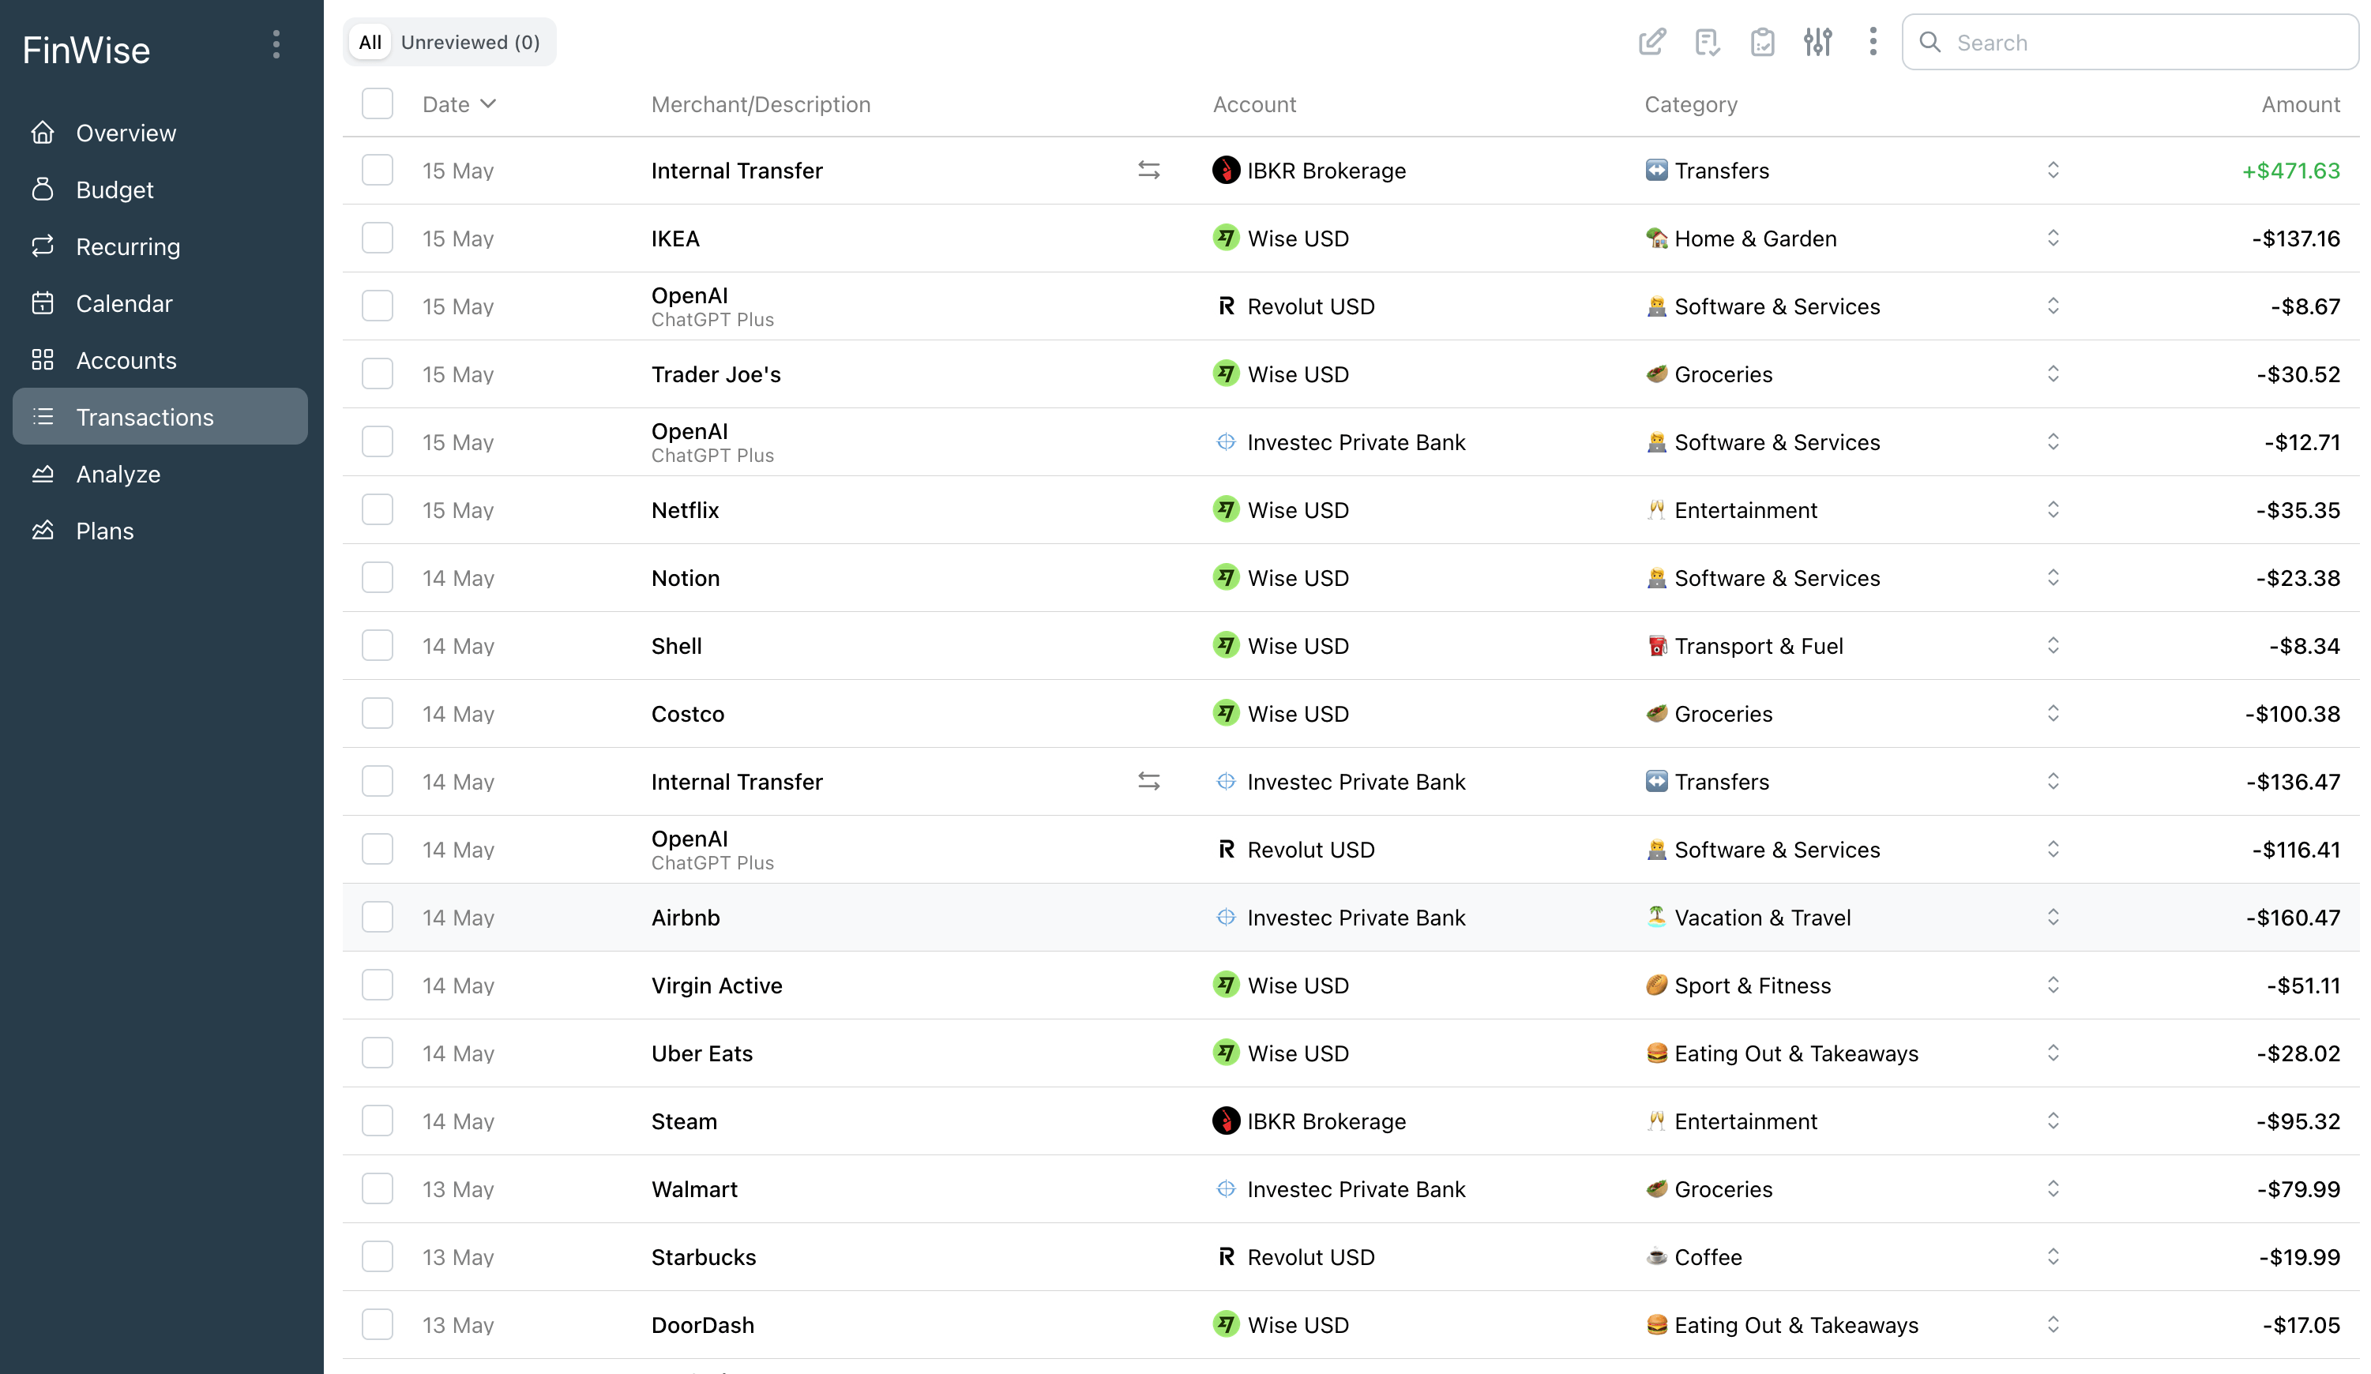Click the FinWise logo text

87,50
